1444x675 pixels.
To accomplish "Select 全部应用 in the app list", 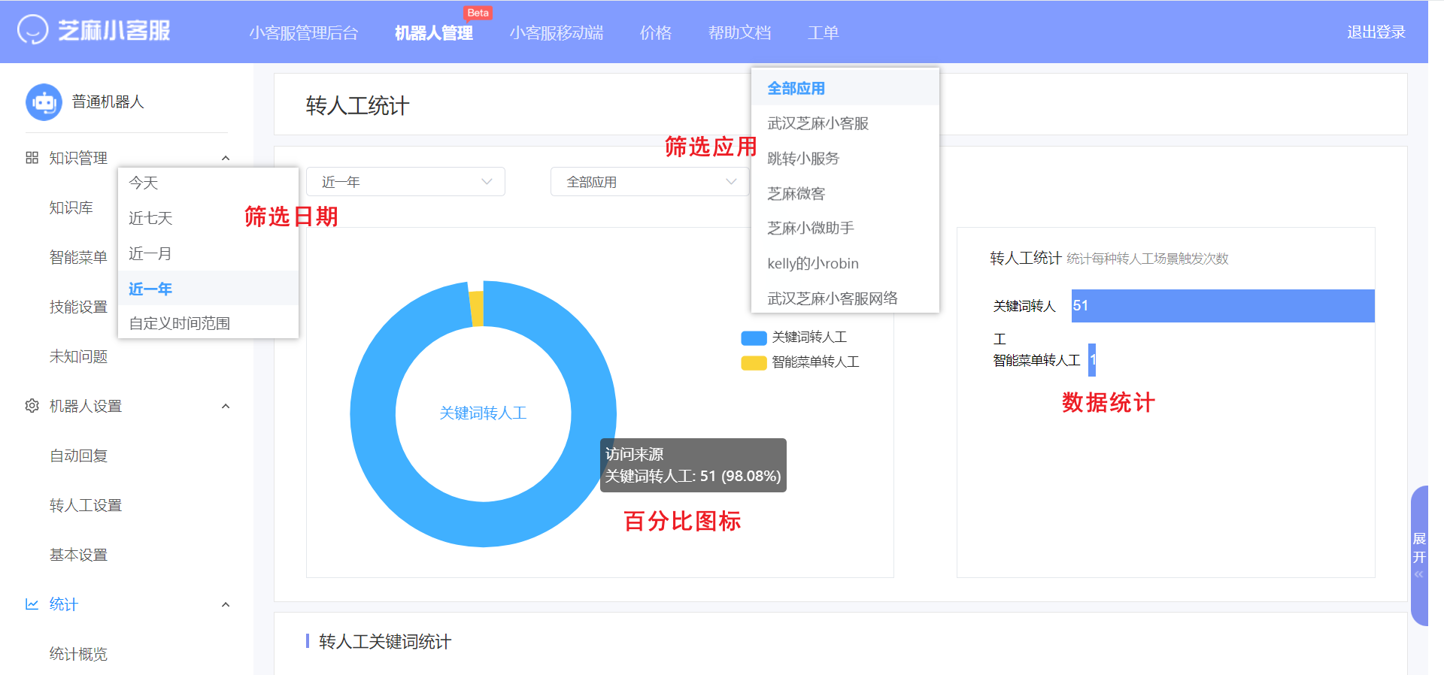I will [x=845, y=88].
